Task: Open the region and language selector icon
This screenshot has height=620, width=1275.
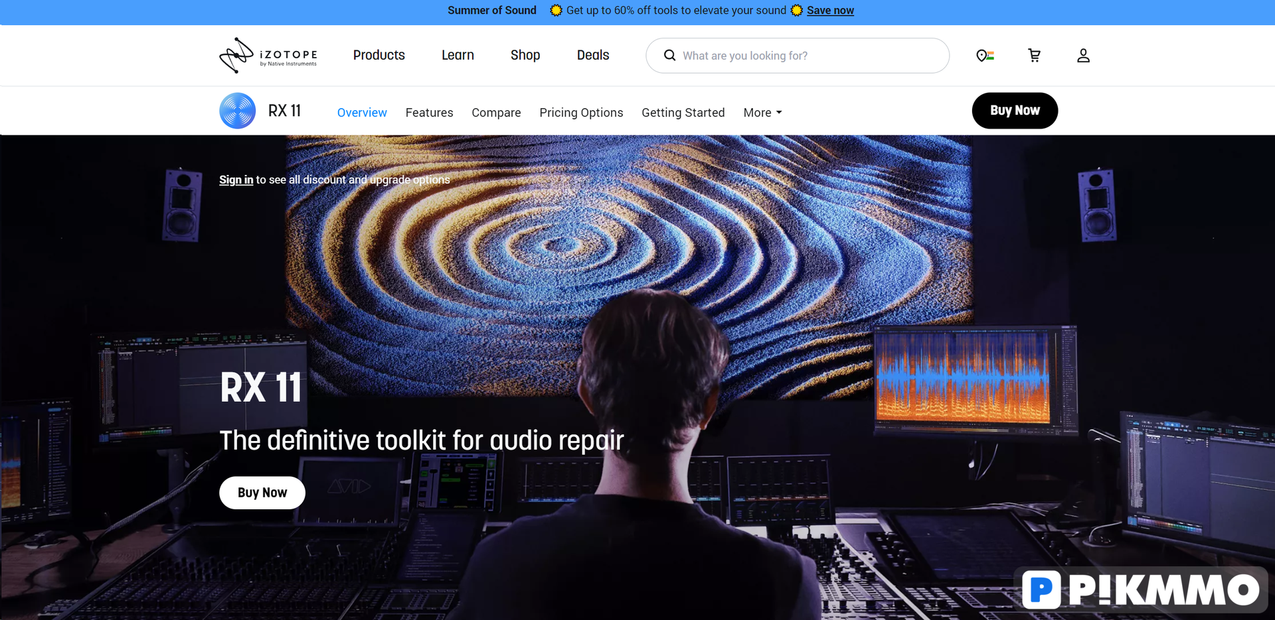Action: coord(985,56)
